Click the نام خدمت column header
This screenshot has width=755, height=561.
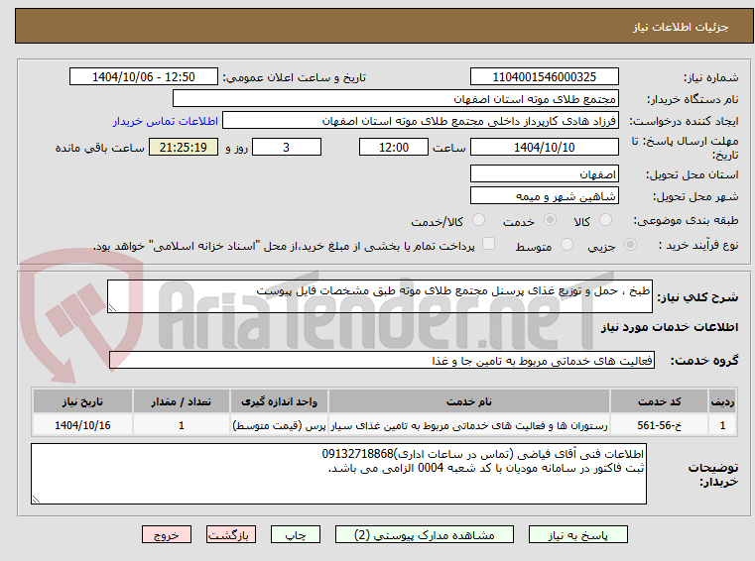click(469, 401)
